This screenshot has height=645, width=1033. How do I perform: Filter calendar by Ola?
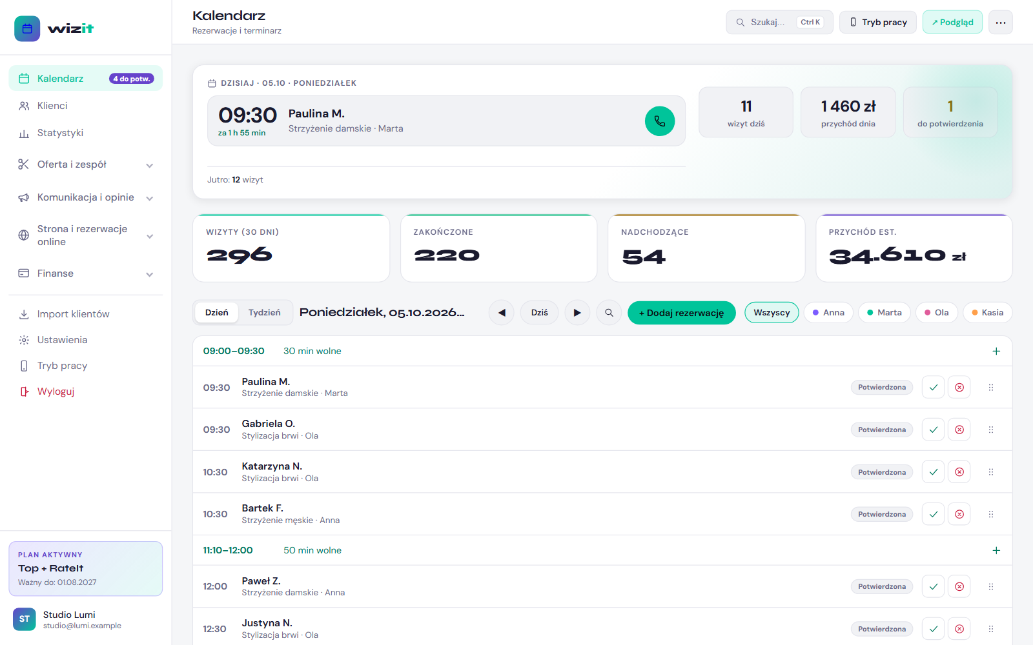pyautogui.click(x=937, y=313)
